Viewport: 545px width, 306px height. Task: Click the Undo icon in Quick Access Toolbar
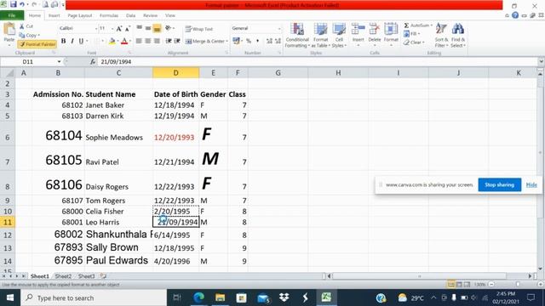pyautogui.click(x=22, y=4)
